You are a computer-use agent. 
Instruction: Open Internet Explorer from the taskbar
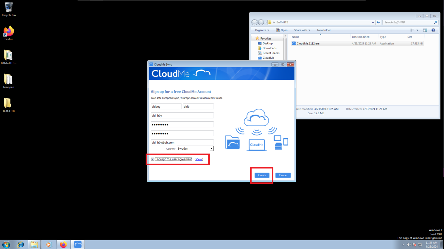[21, 244]
